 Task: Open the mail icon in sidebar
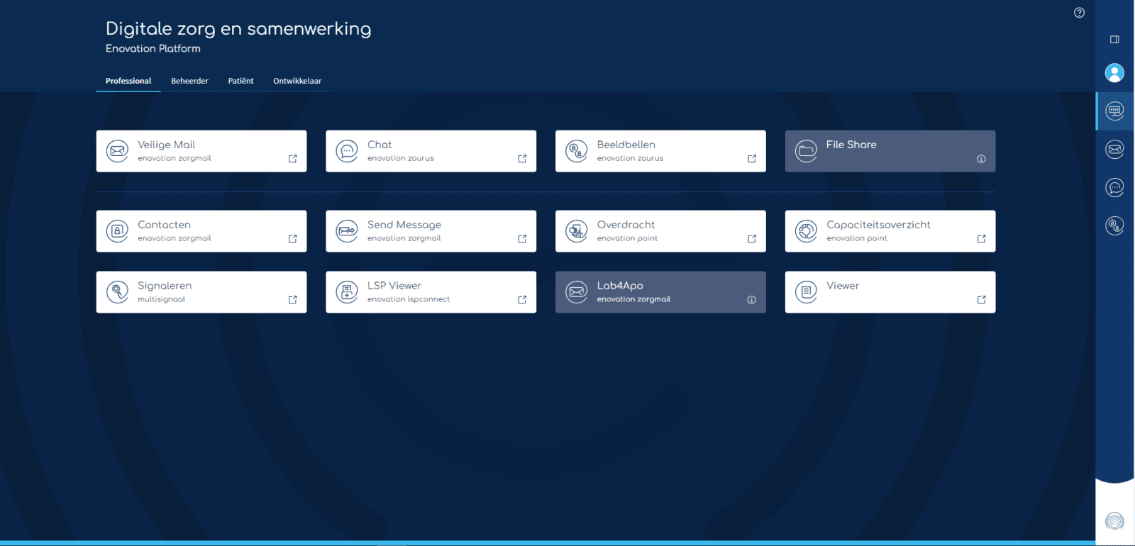1114,149
